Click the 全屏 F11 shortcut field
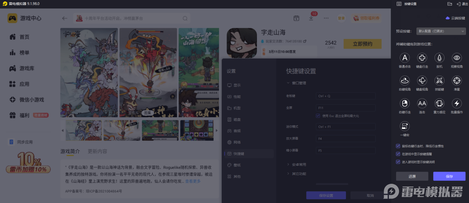 pos(346,108)
